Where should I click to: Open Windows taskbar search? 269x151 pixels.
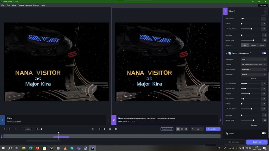point(10,148)
